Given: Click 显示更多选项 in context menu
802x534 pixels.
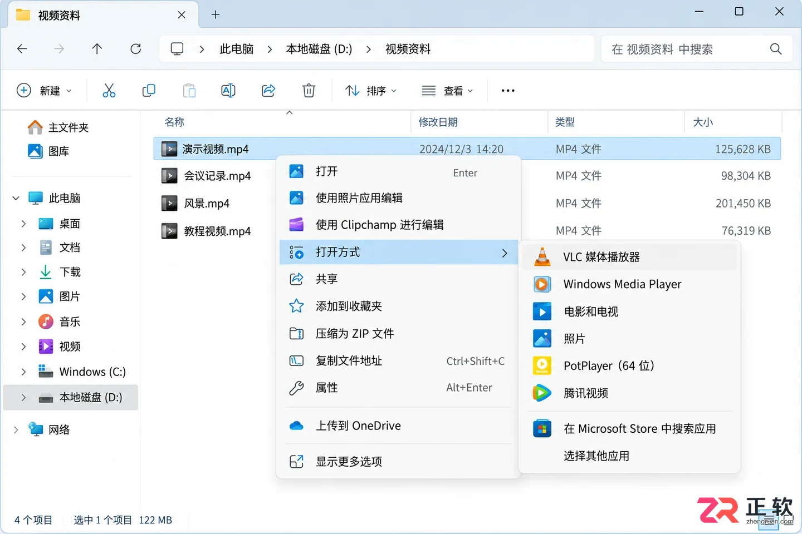Looking at the screenshot, I should coord(399,462).
